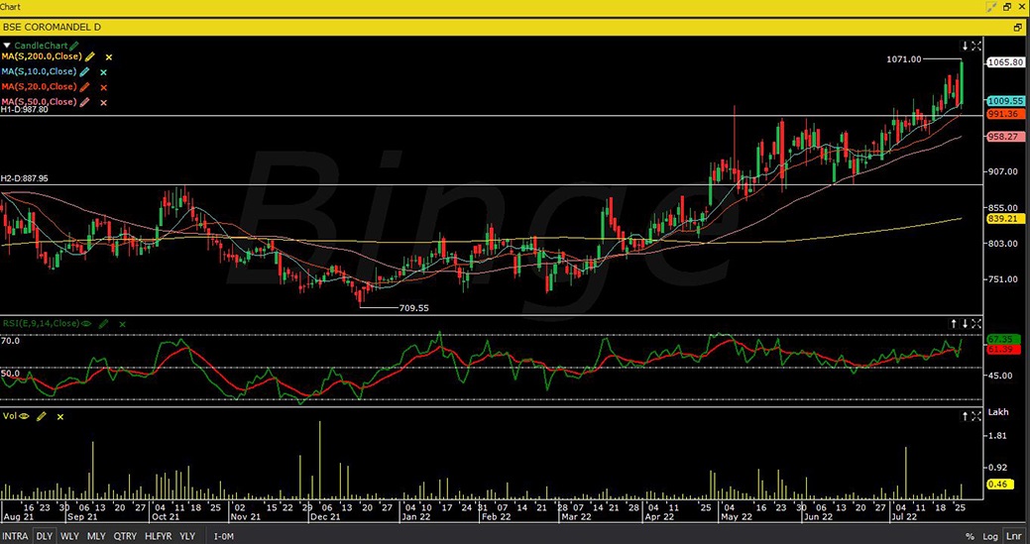Select the DLY timeframe
This screenshot has height=544, width=1030.
click(x=44, y=536)
